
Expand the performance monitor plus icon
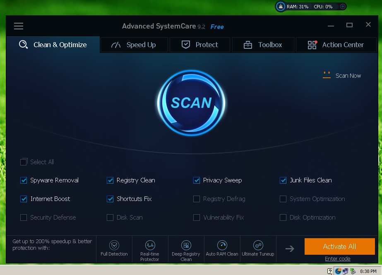coord(342,7)
